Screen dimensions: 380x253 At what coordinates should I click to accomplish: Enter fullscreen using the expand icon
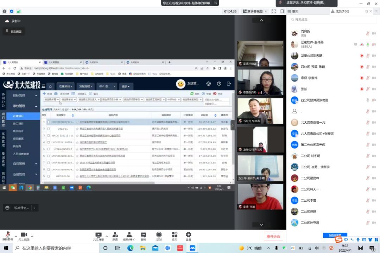coord(274,11)
